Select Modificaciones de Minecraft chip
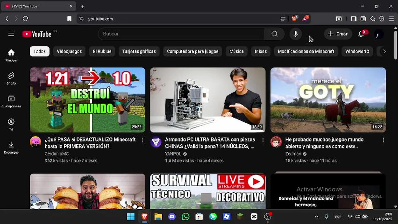398x224 pixels. 306,51
